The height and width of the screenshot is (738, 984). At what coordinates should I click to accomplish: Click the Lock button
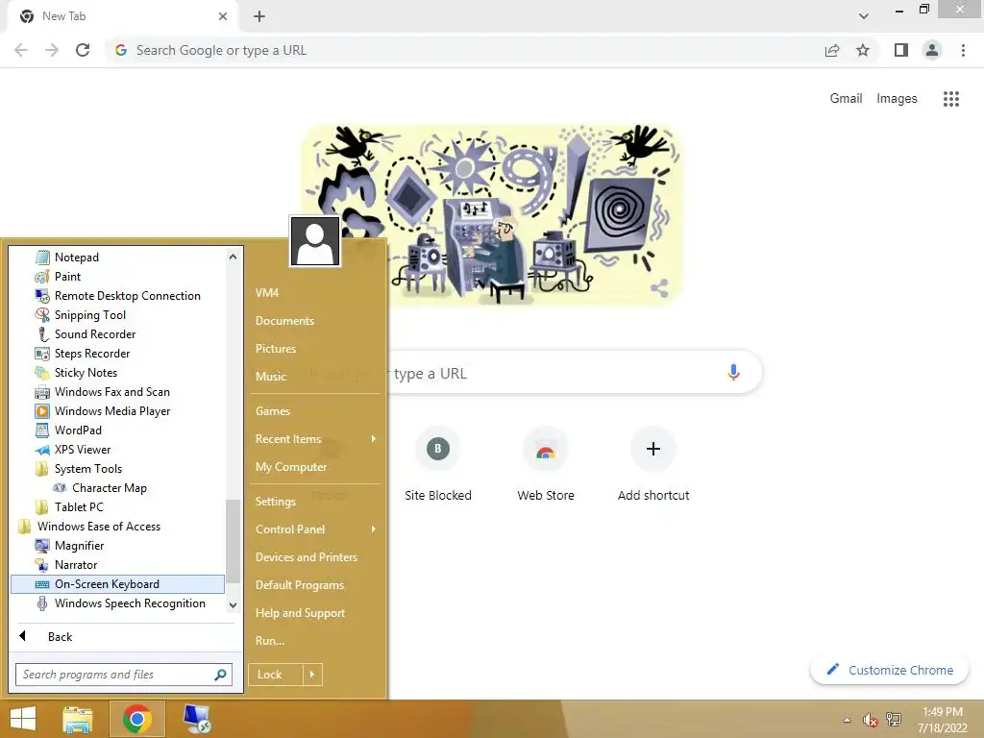click(275, 675)
